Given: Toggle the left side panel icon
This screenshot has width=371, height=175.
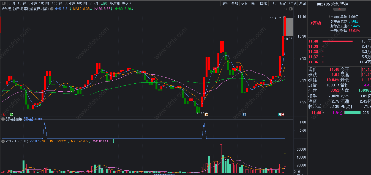Looking at the screenshot, I should 4,3.
